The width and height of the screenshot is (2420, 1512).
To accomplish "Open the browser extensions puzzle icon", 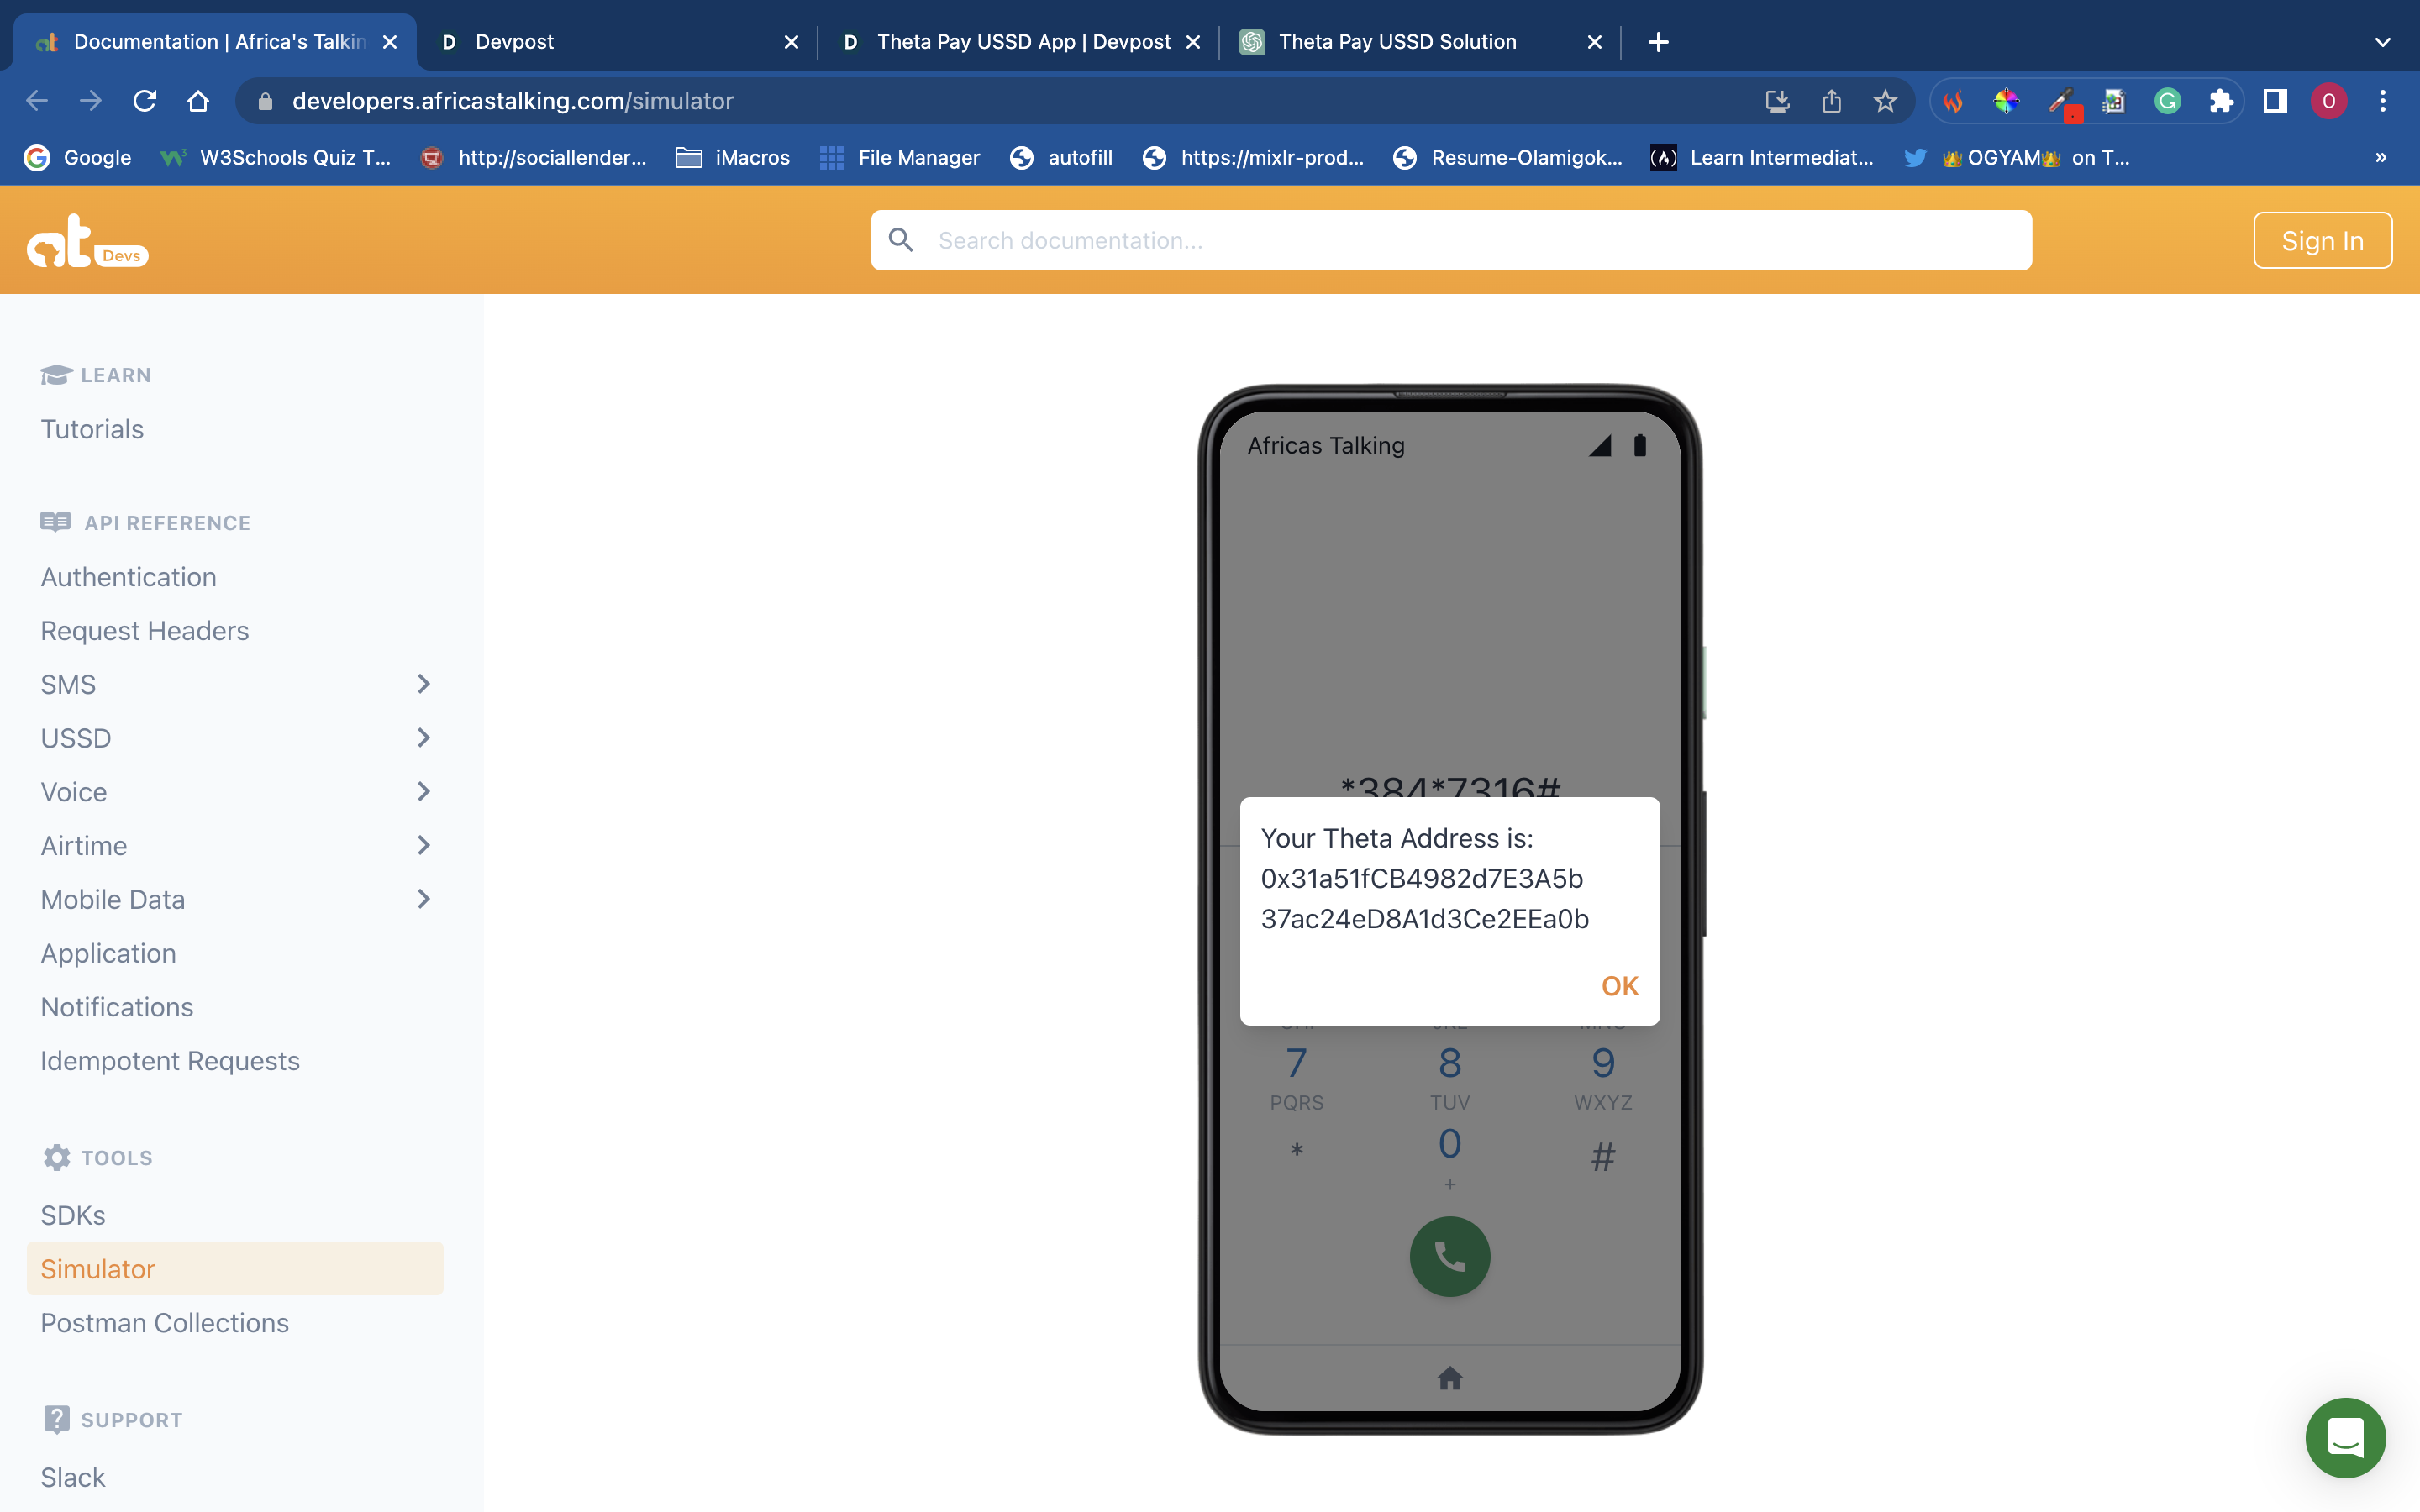I will (2221, 101).
